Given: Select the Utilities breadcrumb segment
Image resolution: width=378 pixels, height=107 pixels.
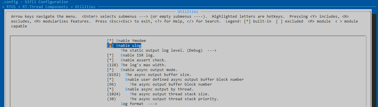Looking at the screenshot, I should 85,7.
